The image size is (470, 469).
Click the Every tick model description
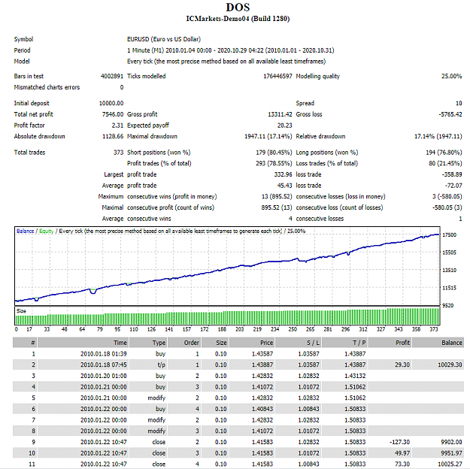click(x=226, y=62)
